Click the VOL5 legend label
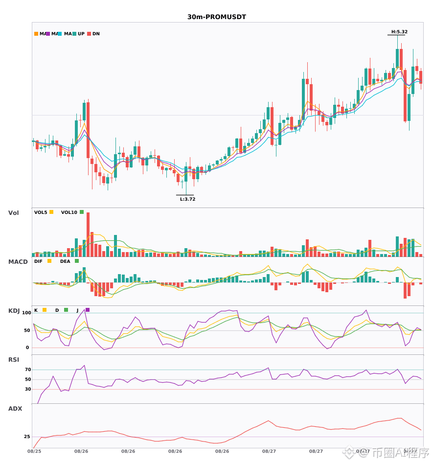 (x=41, y=212)
